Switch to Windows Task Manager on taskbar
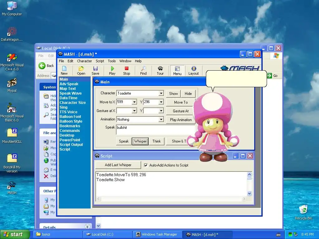 (x=157, y=234)
